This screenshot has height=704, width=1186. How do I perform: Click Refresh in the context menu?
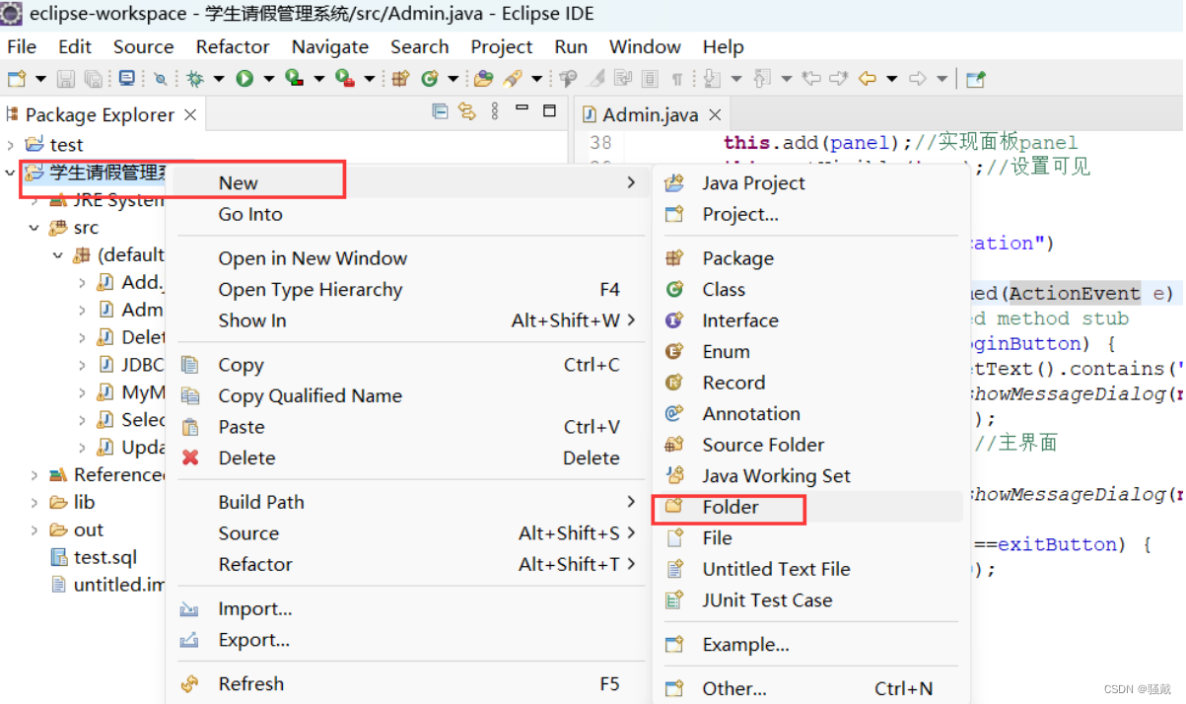[250, 683]
